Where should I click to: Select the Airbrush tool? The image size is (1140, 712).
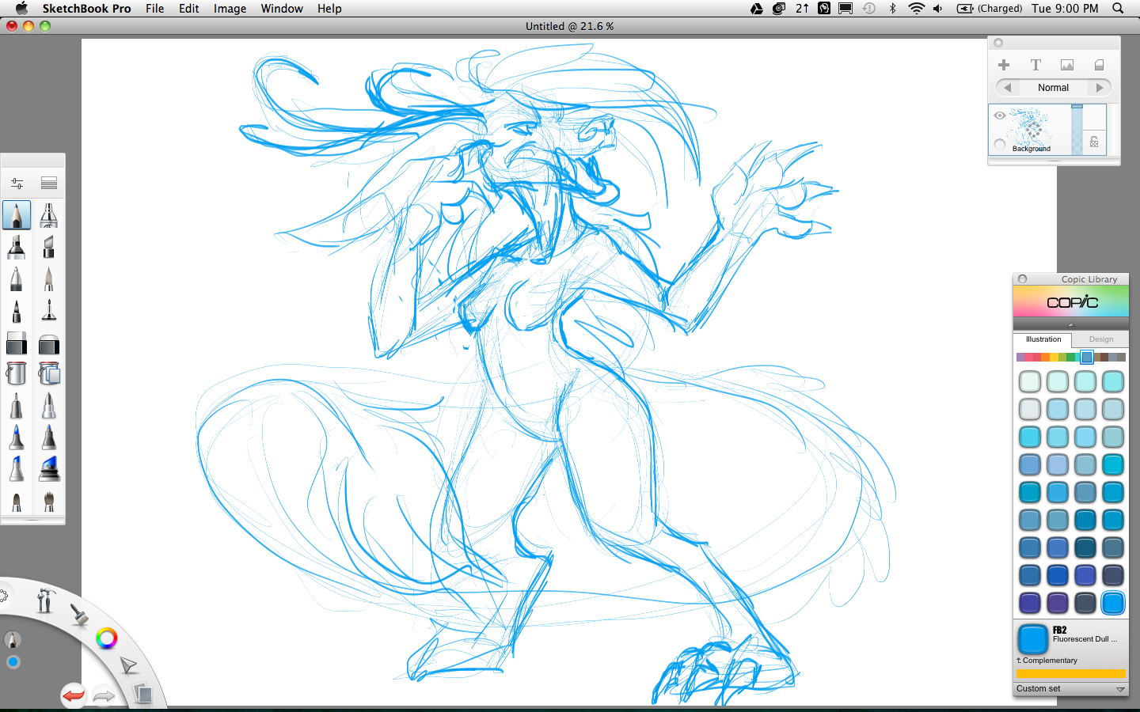click(49, 215)
